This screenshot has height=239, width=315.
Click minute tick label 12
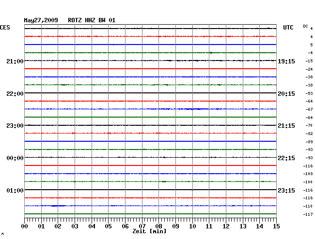[x=226, y=226]
